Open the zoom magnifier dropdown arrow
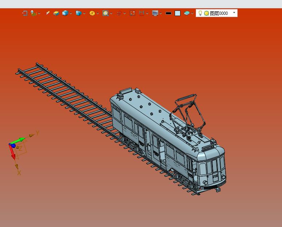This screenshot has width=282, height=227. (111, 13)
